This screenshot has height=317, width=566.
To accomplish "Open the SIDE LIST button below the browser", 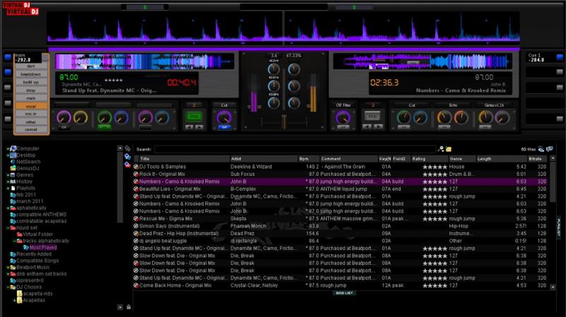I will click(x=344, y=293).
